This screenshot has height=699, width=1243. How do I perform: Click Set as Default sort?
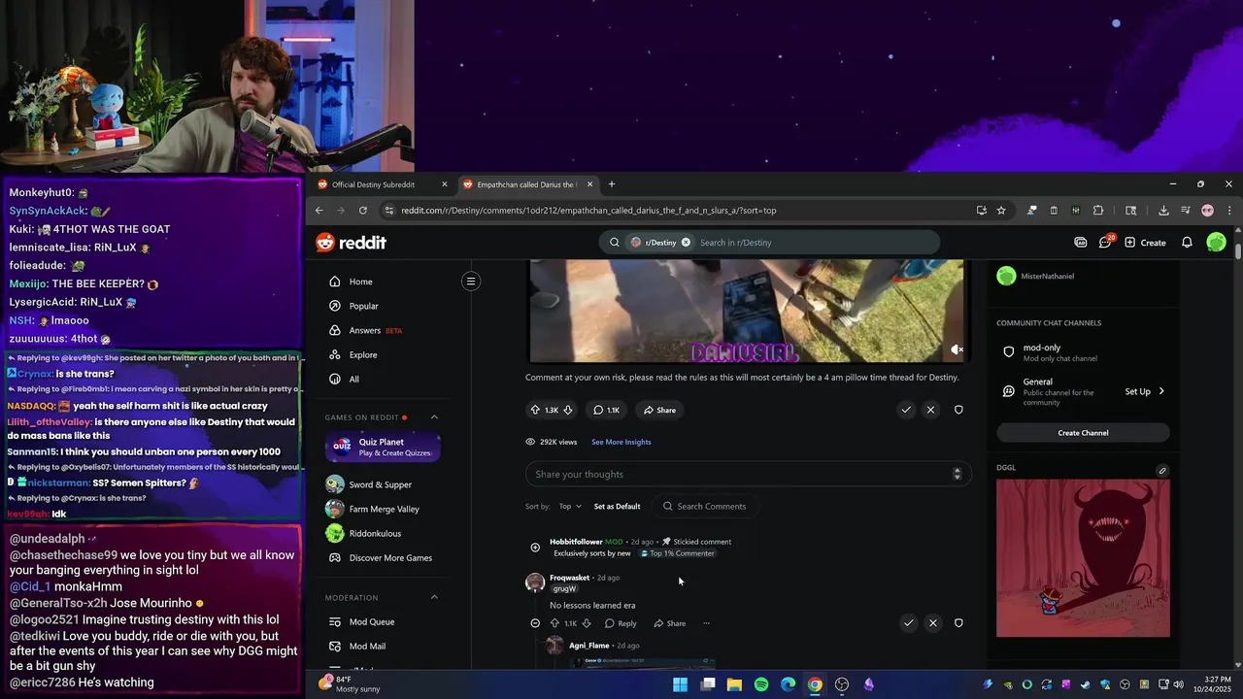617,506
